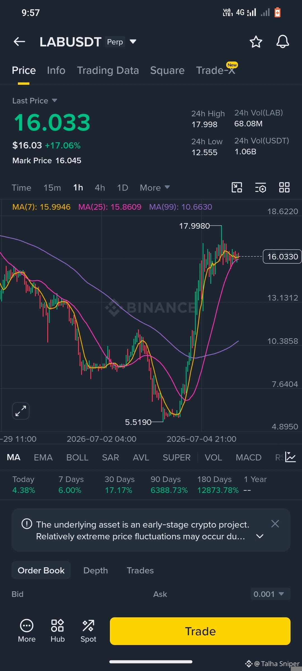This screenshot has height=671, width=302.
Task: Open the chart drawing tools icon
Action: tap(237, 187)
